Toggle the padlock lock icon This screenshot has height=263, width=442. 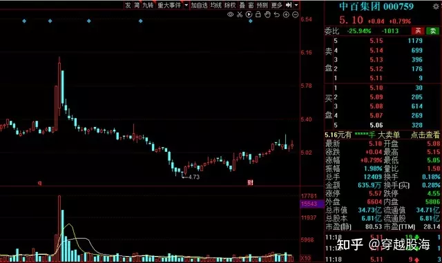[x=258, y=14]
